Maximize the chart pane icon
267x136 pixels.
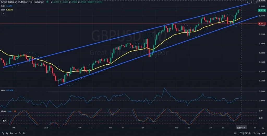pos(255,2)
